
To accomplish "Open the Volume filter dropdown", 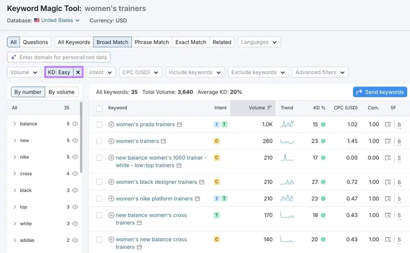I will click(24, 72).
